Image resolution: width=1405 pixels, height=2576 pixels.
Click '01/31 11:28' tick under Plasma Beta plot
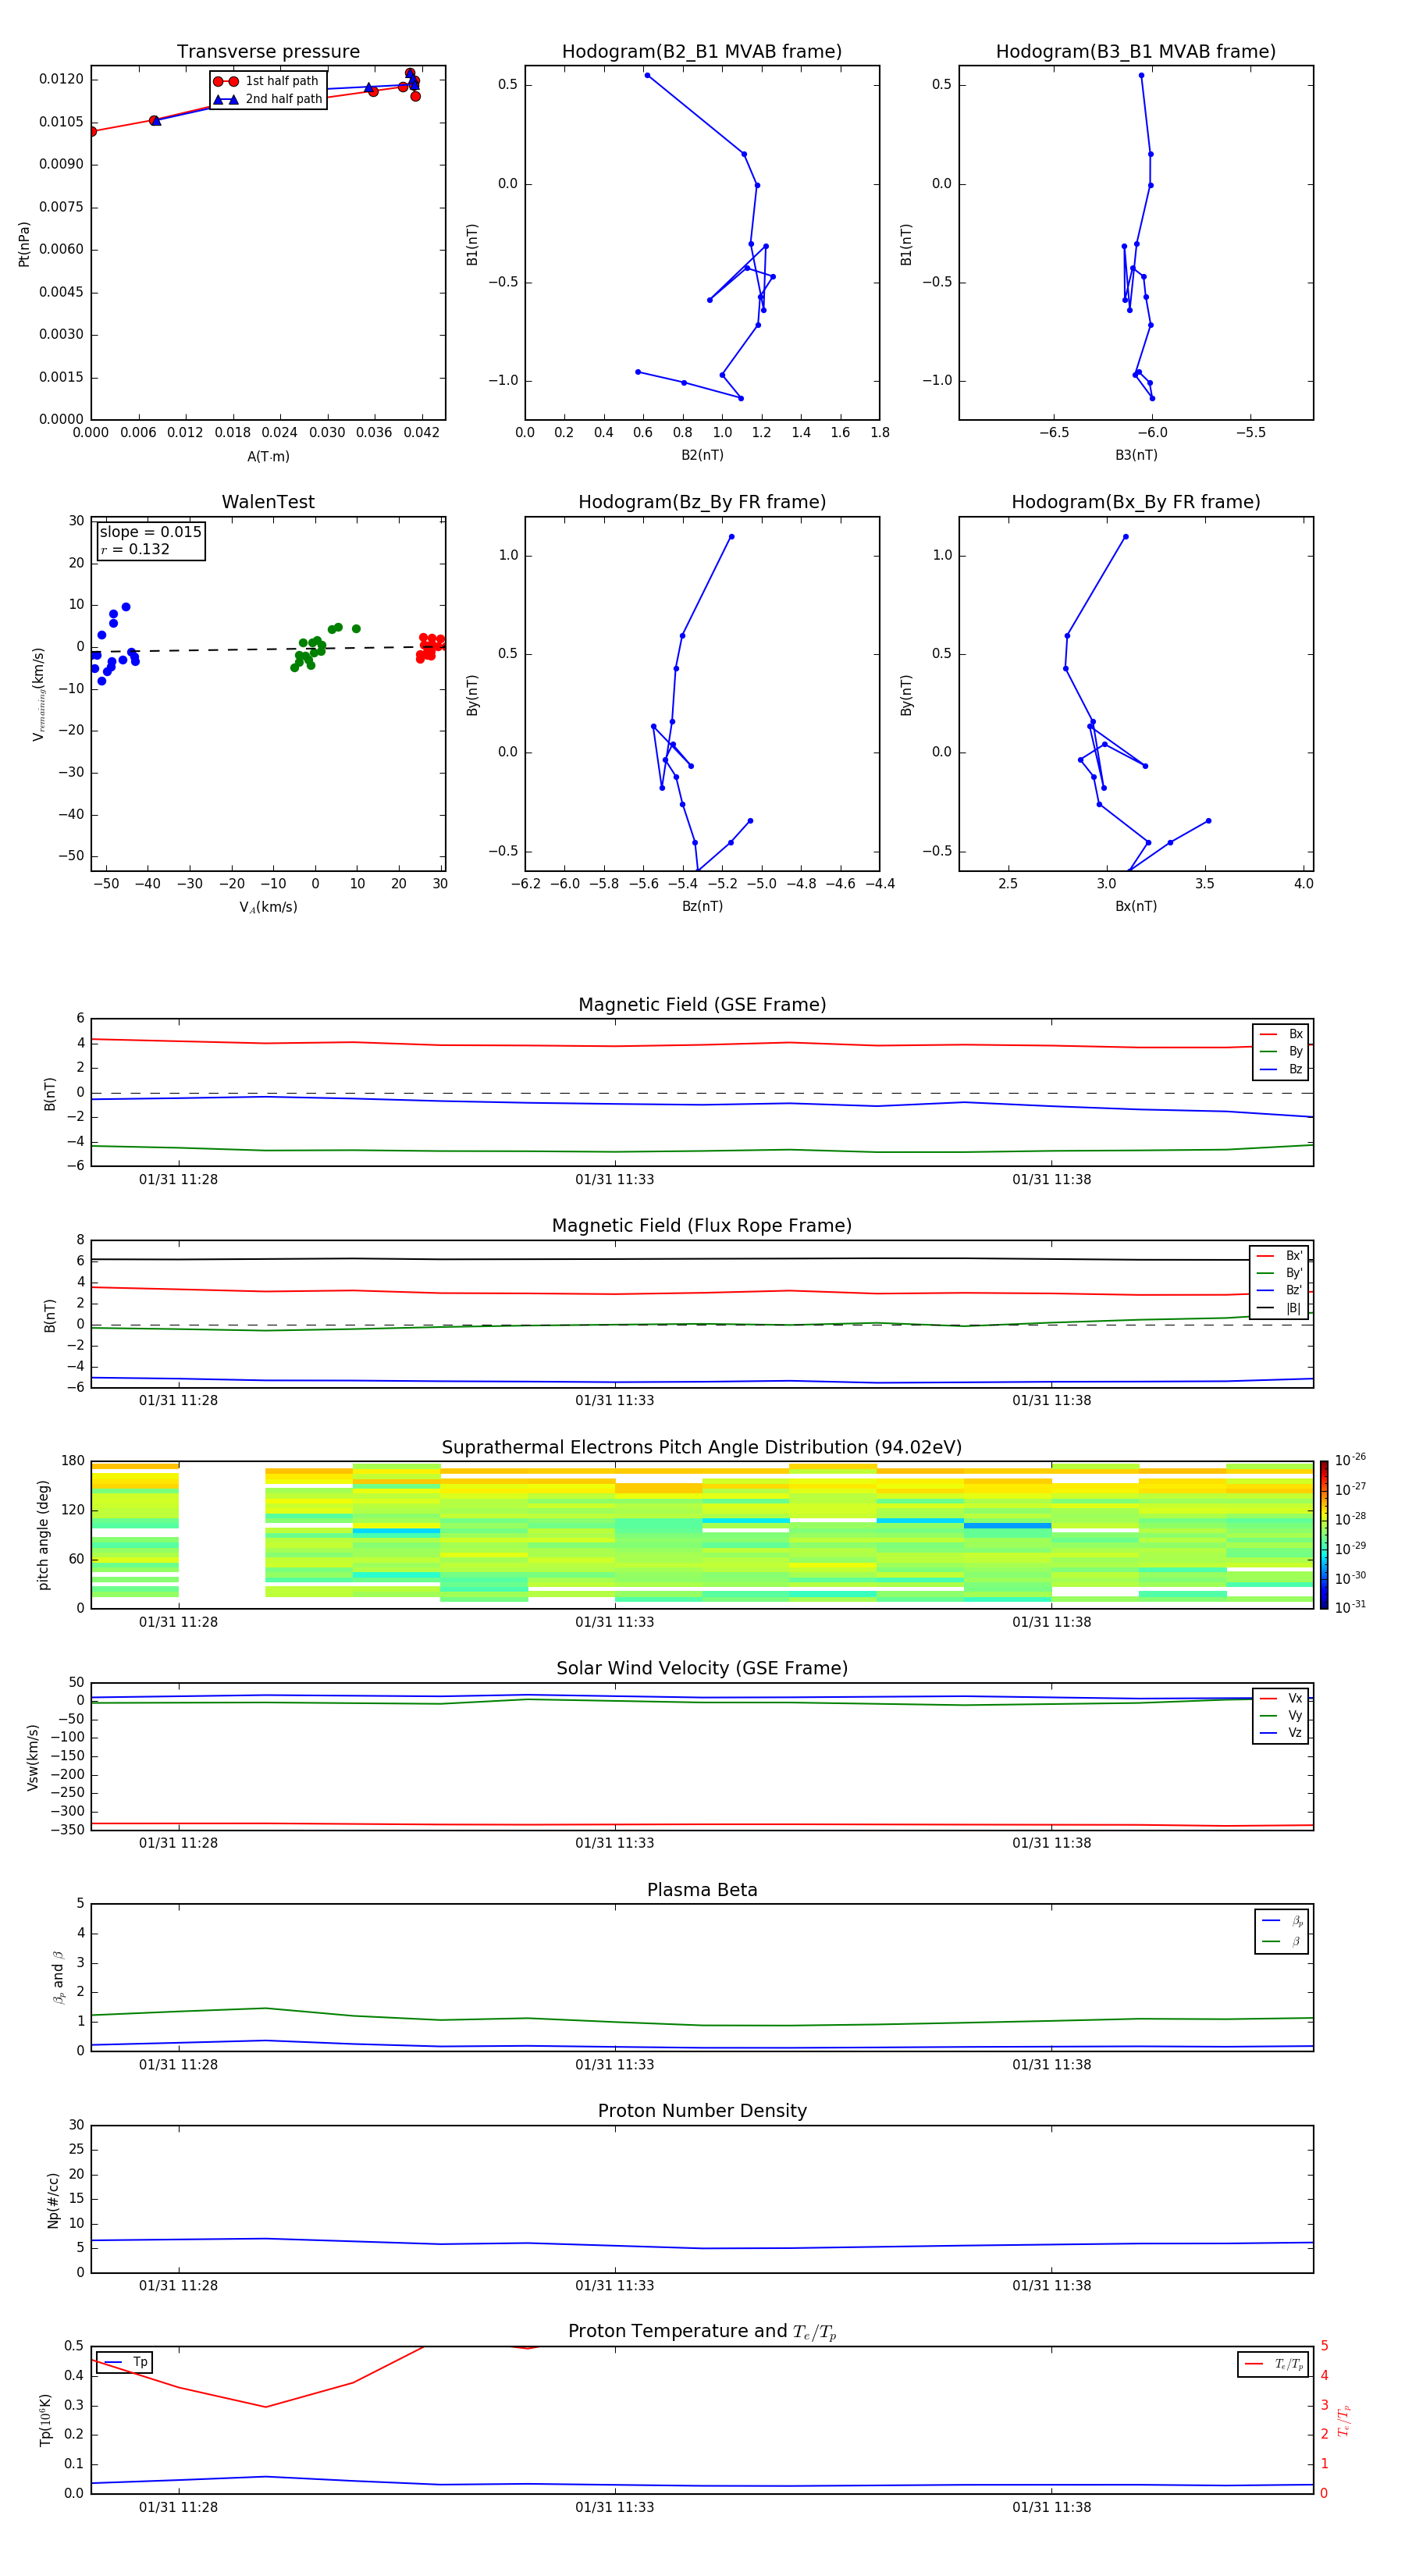pos(178,2065)
